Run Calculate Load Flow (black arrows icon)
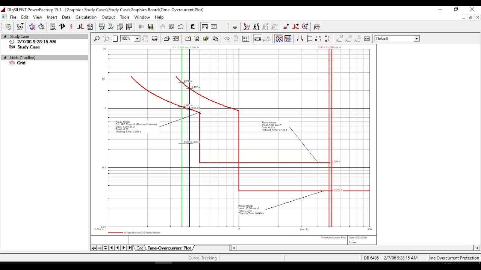The height and width of the screenshot is (270, 481). tap(62, 27)
